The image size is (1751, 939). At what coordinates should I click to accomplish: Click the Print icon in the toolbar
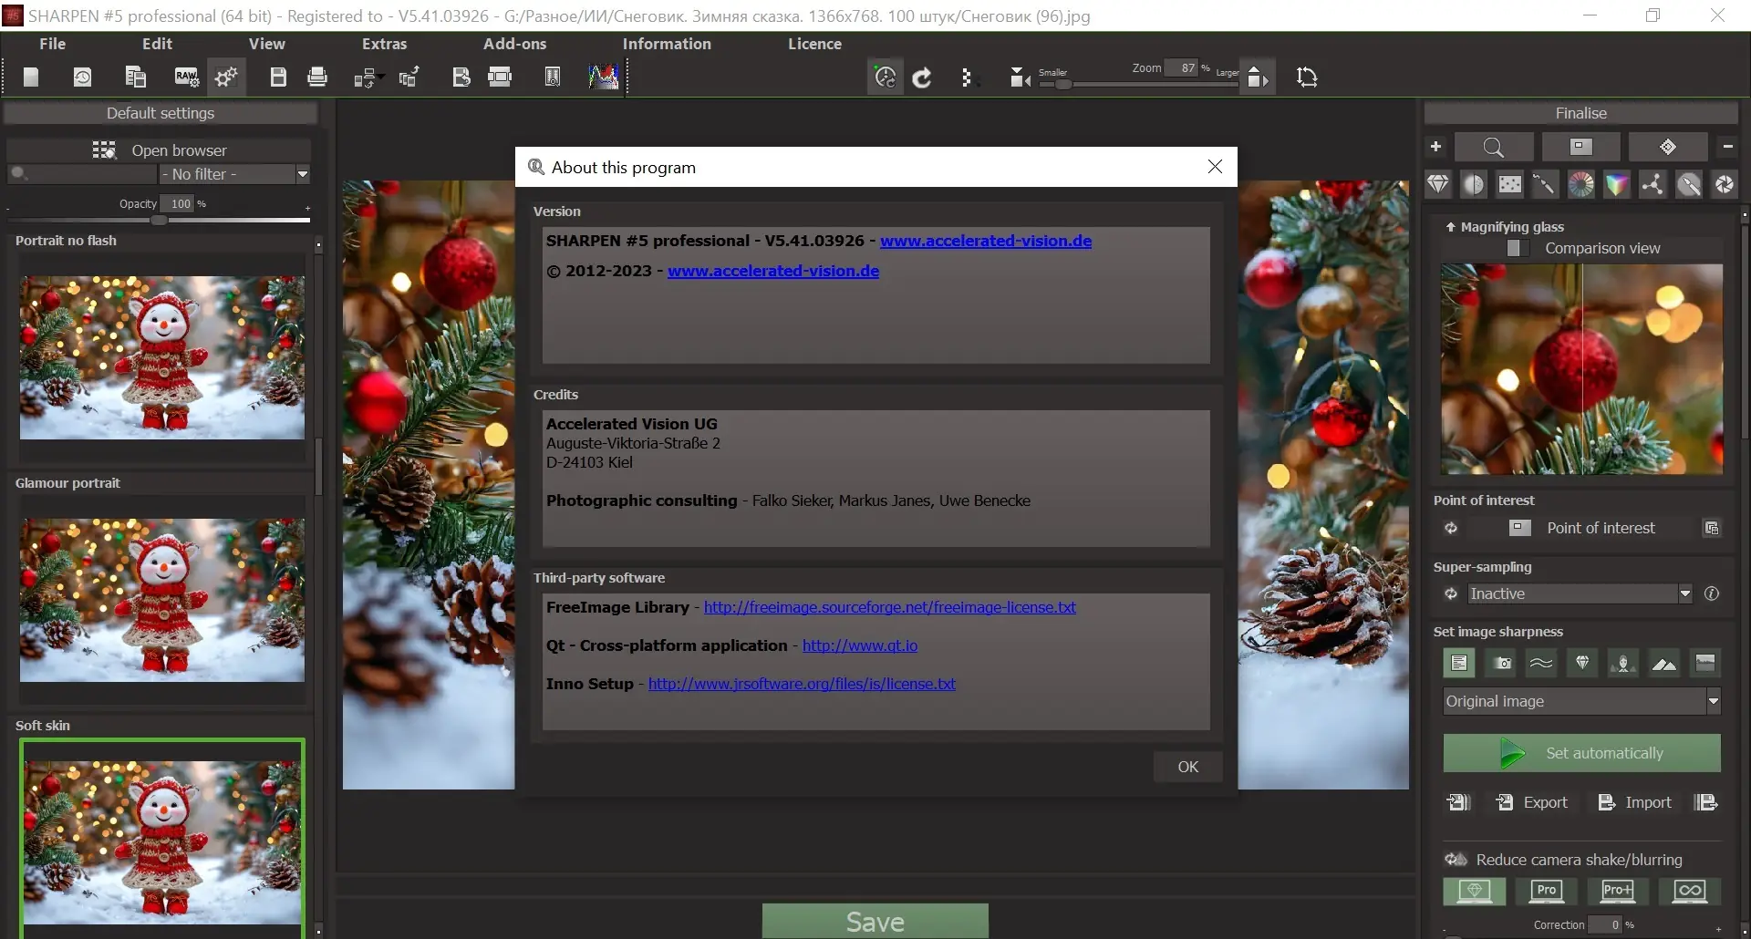point(316,77)
